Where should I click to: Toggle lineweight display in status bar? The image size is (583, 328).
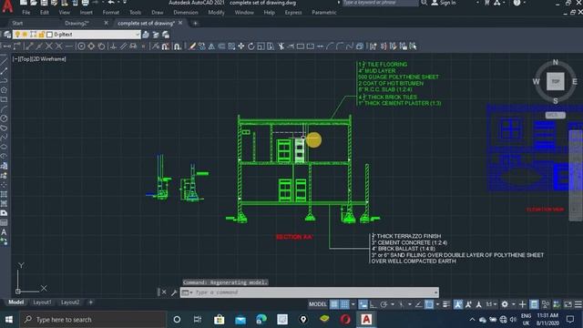click(446, 304)
